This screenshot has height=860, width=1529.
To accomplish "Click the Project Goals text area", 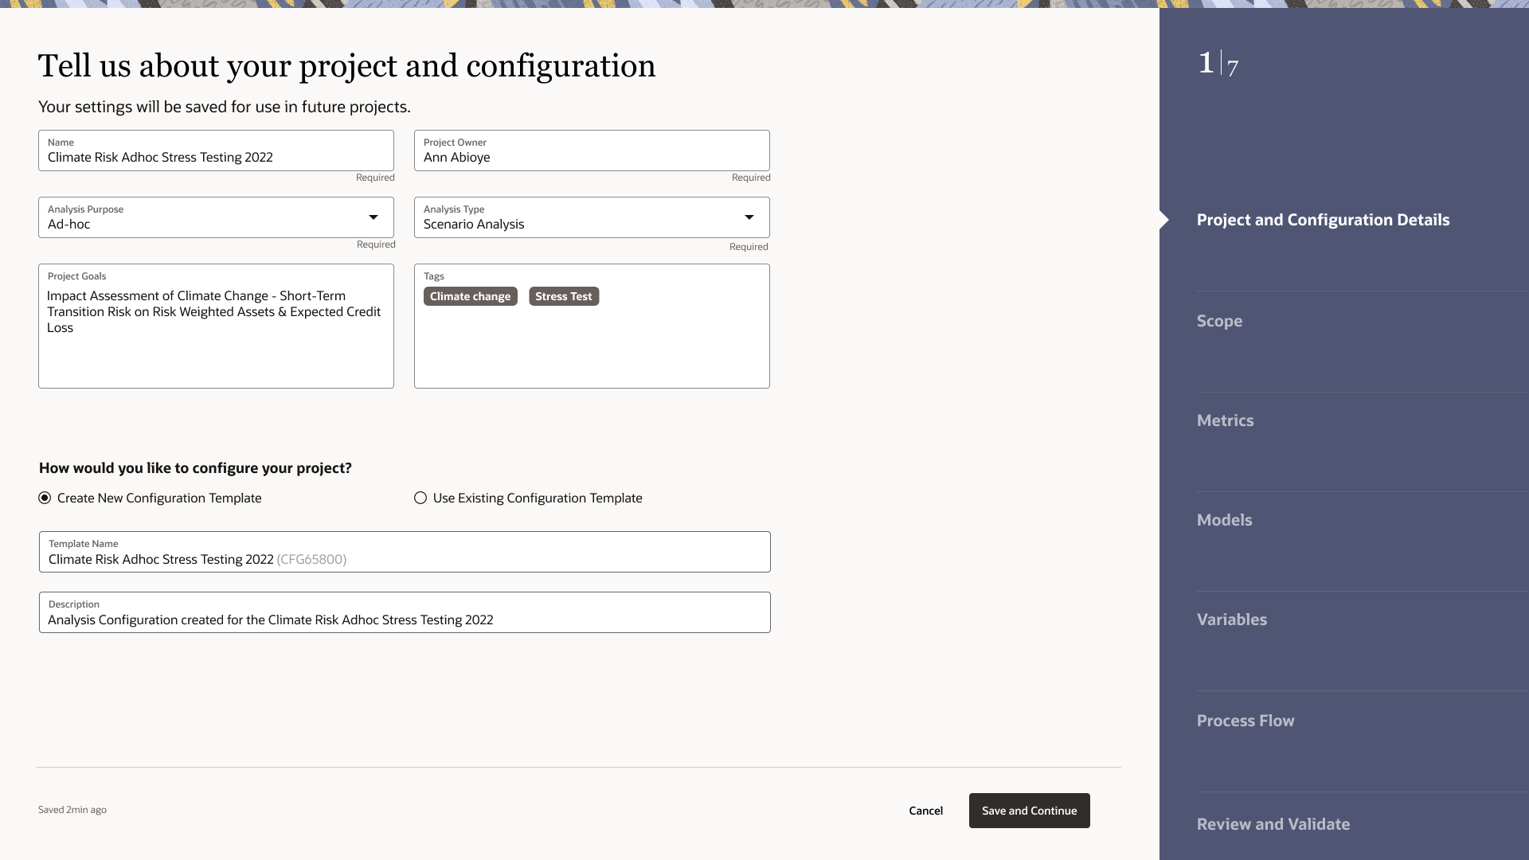I will pyautogui.click(x=216, y=326).
